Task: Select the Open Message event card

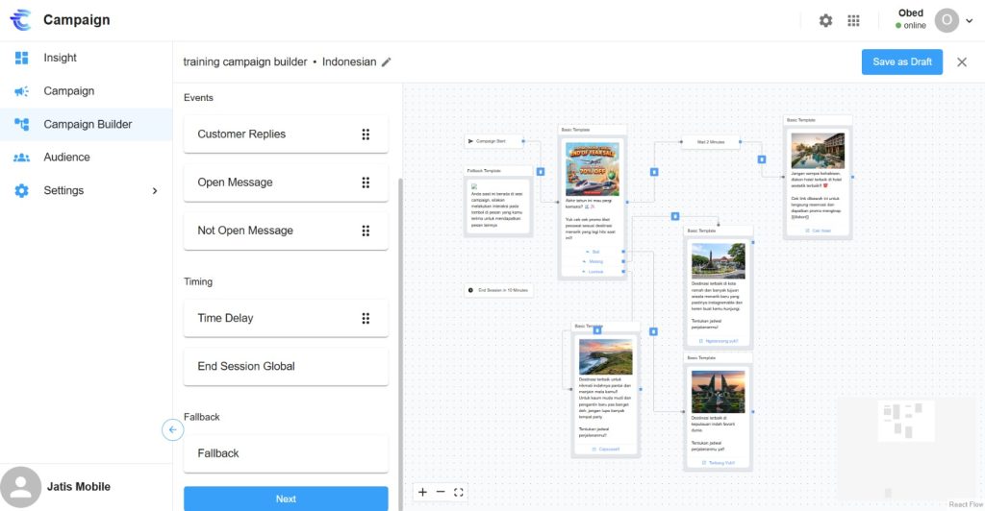Action: [286, 182]
